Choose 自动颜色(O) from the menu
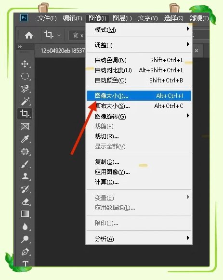Screen dimensions: 223x280 coord(139,80)
